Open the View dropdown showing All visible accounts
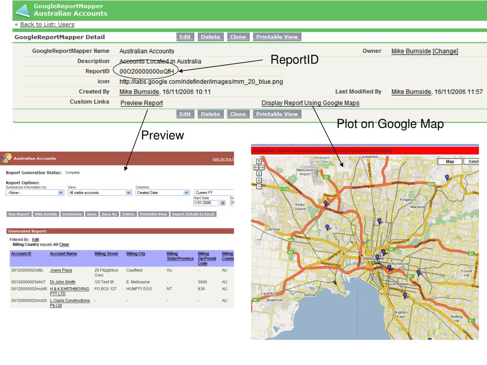Viewport: 487px width, 365px height. point(100,193)
